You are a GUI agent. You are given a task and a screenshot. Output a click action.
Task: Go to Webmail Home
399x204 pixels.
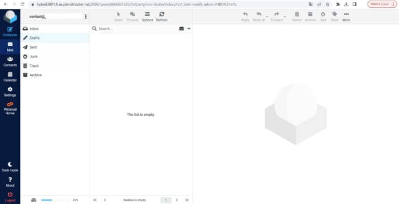click(x=10, y=108)
